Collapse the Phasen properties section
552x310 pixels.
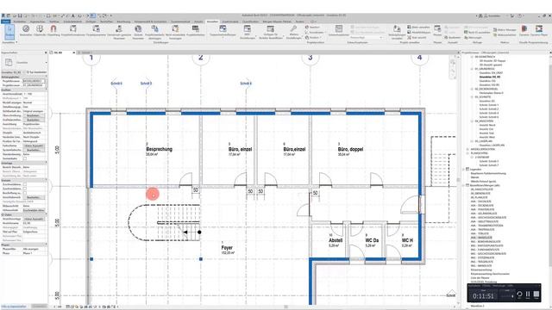click(x=46, y=245)
